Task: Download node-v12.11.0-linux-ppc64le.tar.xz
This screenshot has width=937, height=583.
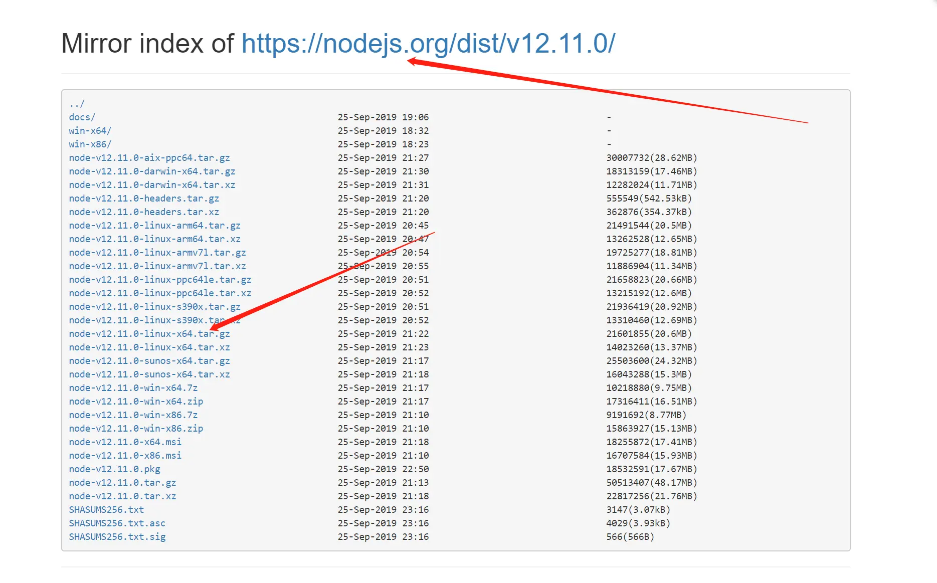Action: pyautogui.click(x=160, y=293)
